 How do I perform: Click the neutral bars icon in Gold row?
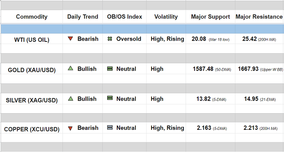(x=109, y=69)
